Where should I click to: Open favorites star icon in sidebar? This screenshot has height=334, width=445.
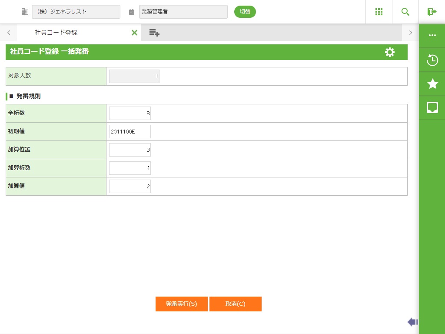[x=432, y=84]
